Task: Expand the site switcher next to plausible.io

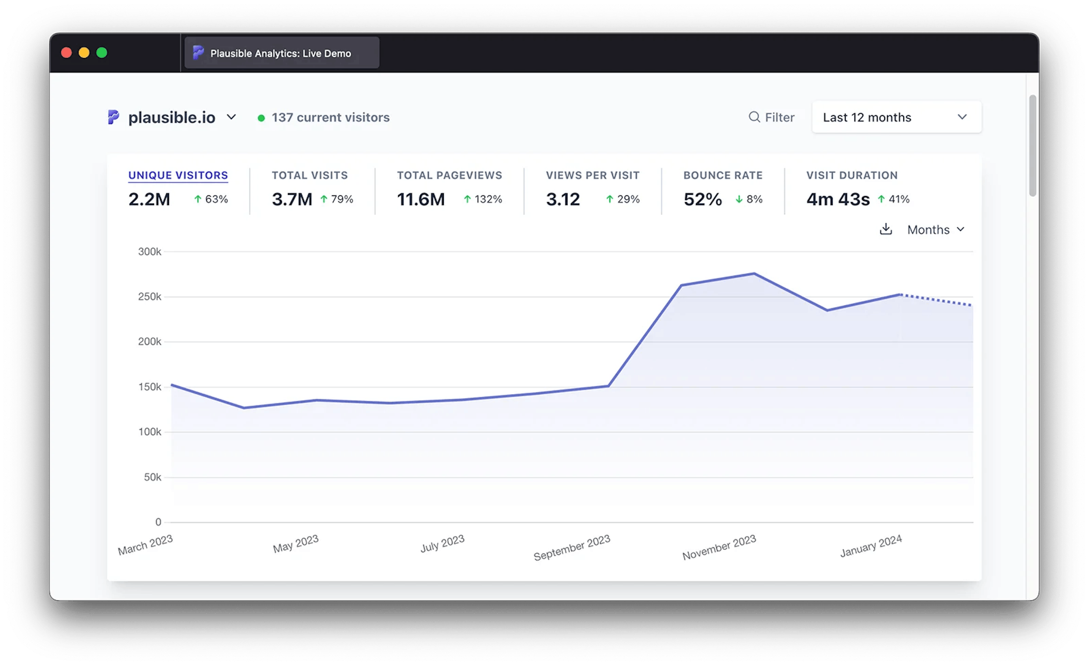Action: [231, 117]
